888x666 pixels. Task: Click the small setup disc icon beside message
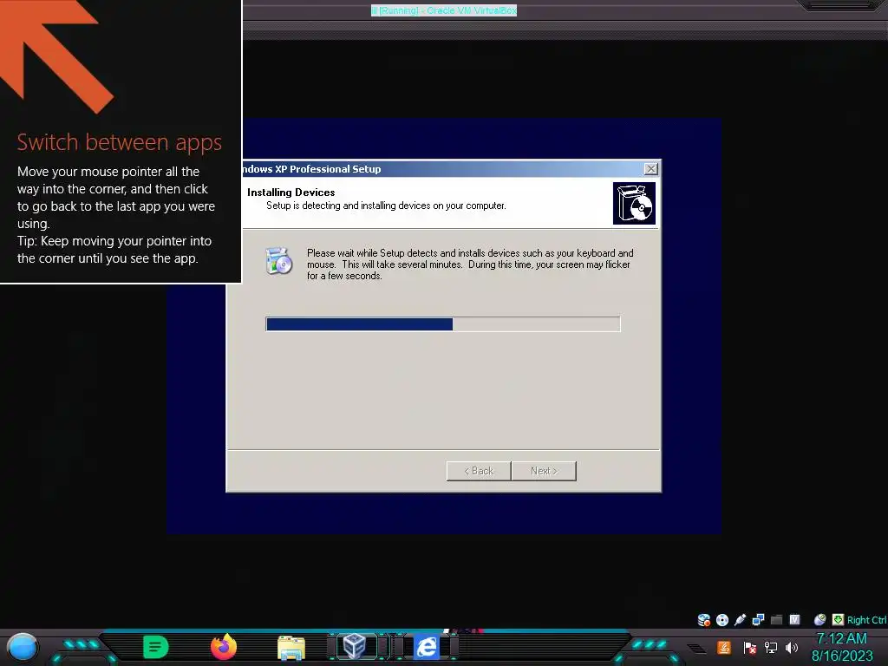point(278,261)
